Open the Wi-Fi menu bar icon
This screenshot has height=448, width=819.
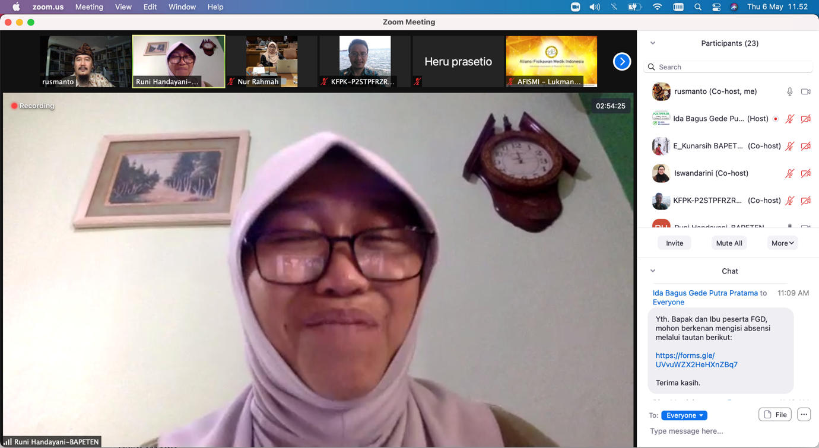[x=657, y=7]
